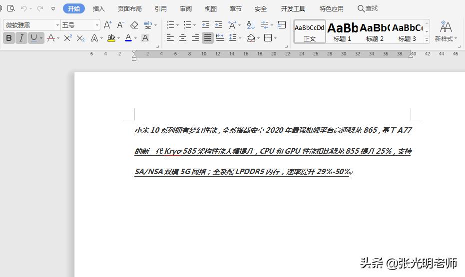This screenshot has width=465, height=277.
Task: Increase paragraph indent
Action: (x=218, y=25)
